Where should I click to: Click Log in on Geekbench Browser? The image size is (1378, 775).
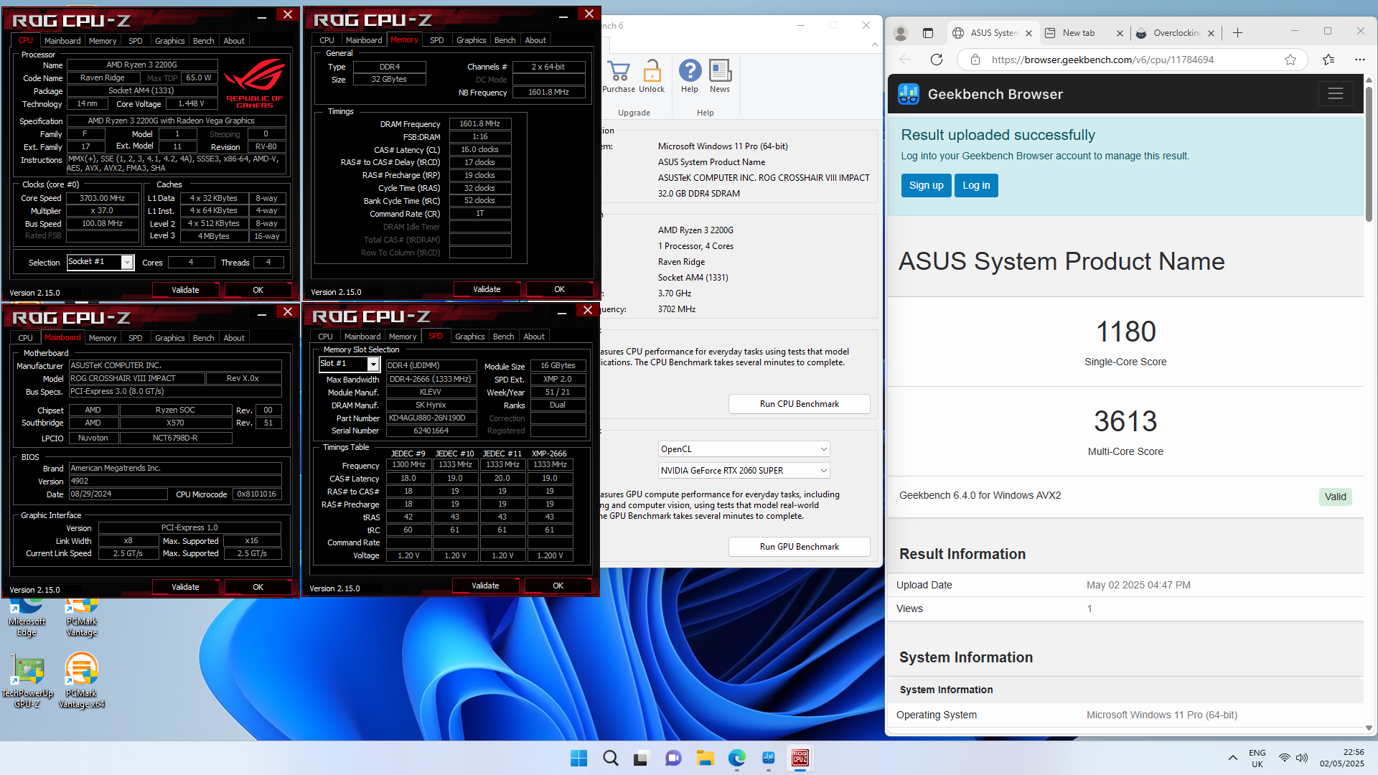tap(976, 185)
